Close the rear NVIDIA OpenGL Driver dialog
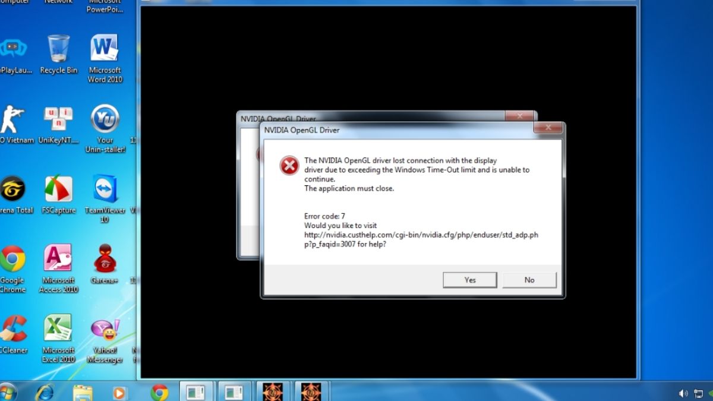Screen dimensions: 713x401 (x=519, y=116)
